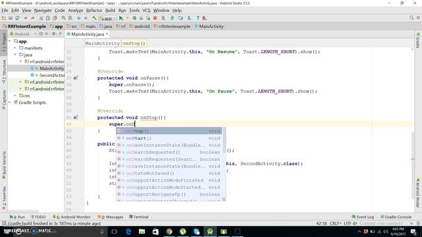
Task: Open the Event Log
Action: pyautogui.click(x=363, y=217)
